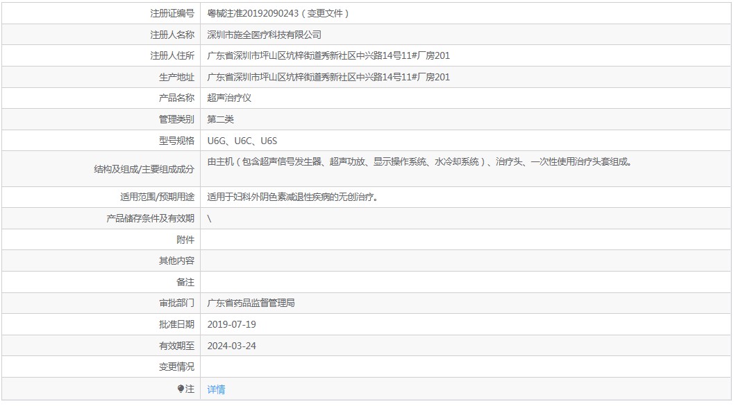This screenshot has width=736, height=406.
Task: Select management class 第二类
Action: coord(220,119)
